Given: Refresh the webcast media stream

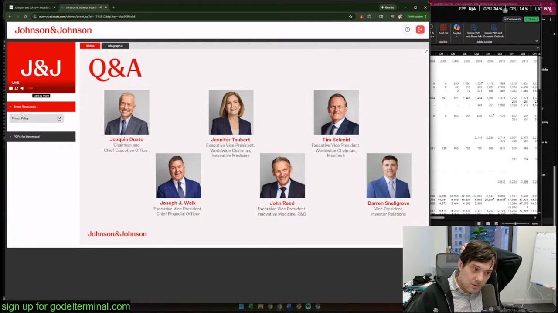Looking at the screenshot, I should (x=17, y=88).
